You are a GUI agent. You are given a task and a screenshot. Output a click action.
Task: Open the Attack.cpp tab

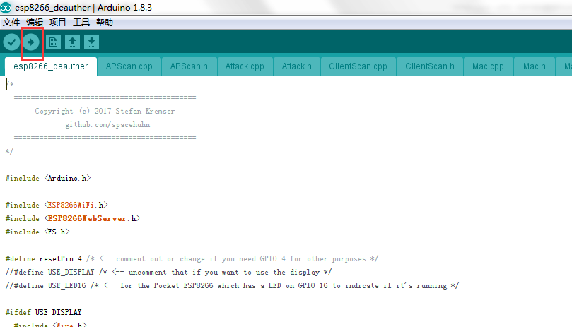click(245, 66)
